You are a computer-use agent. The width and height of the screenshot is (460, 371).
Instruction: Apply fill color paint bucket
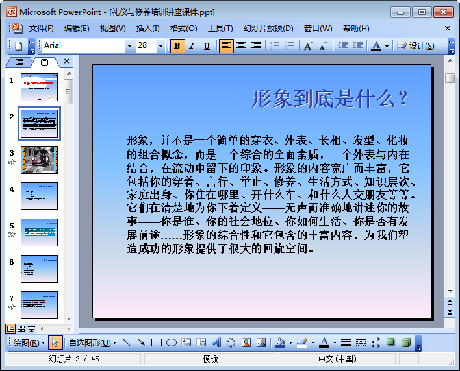coord(280,342)
